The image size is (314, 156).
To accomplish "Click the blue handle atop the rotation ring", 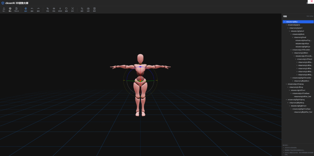I will (x=140, y=67).
